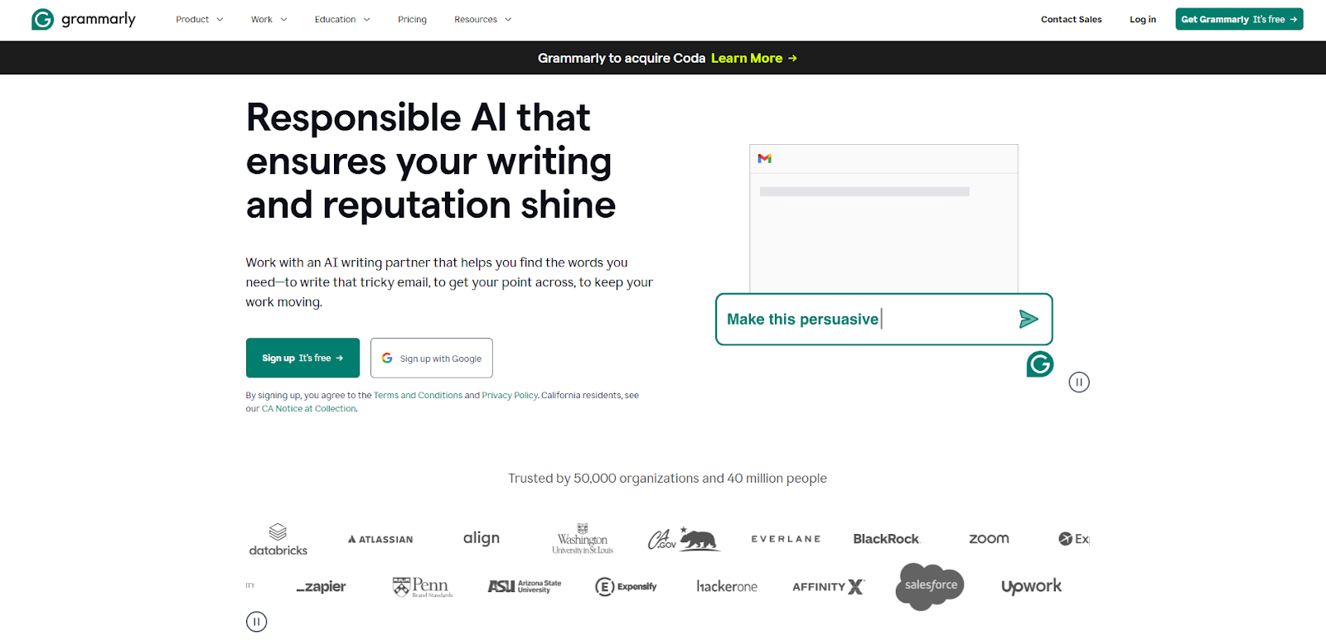Click the Responsible AI headline text

tap(431, 161)
